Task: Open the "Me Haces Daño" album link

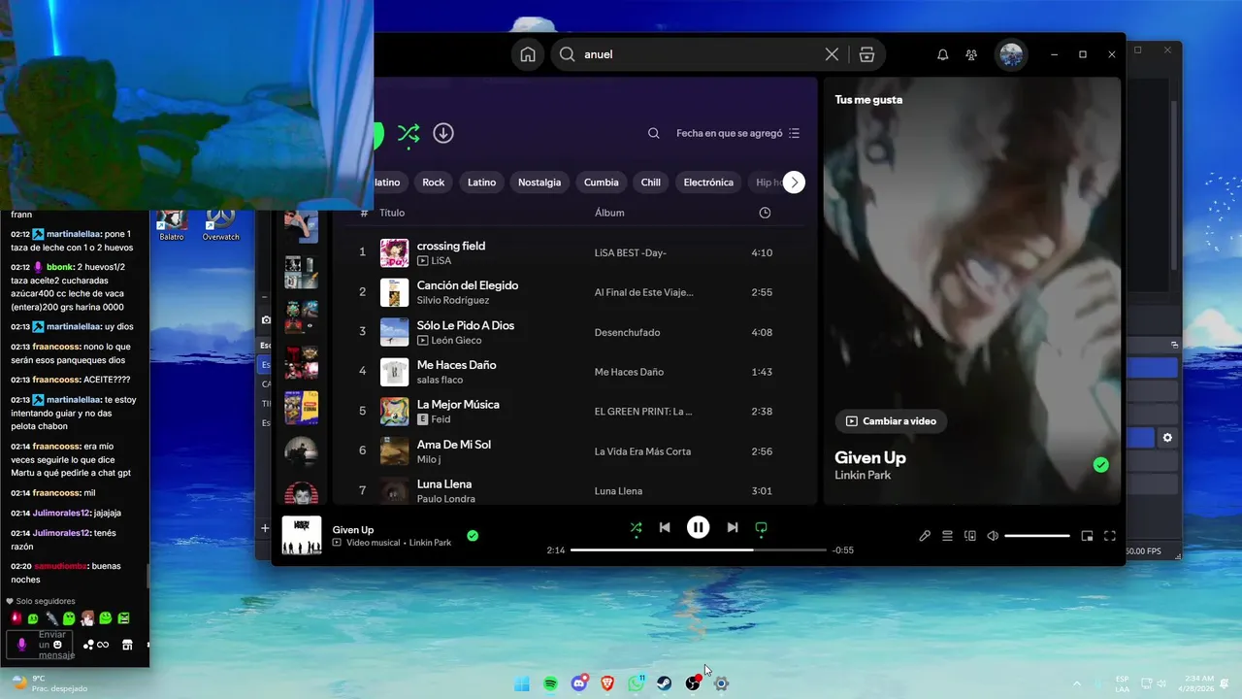Action: [x=629, y=372]
